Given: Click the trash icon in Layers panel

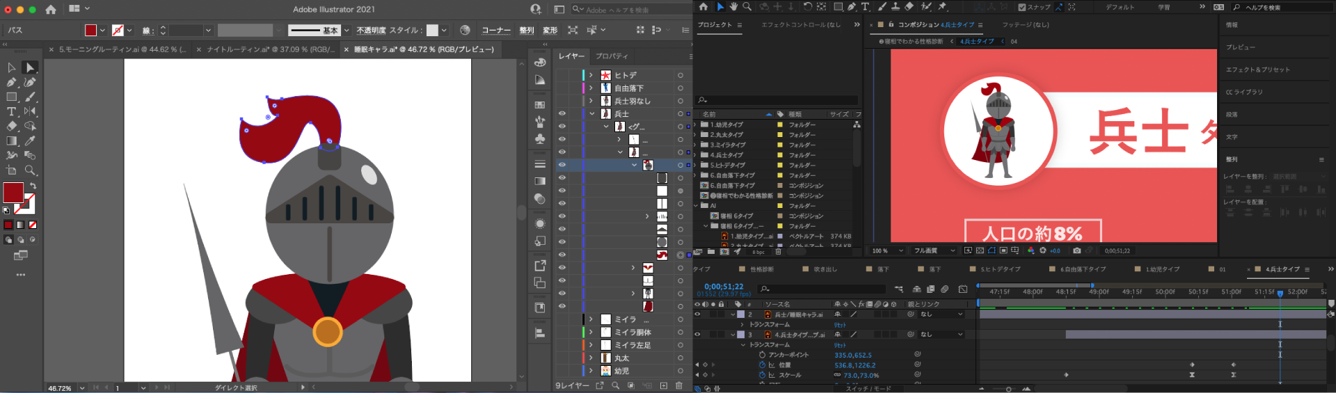Looking at the screenshot, I should tap(679, 385).
